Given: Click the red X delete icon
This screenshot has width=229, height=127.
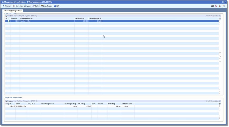Looking at the screenshot, I should point(216,6).
